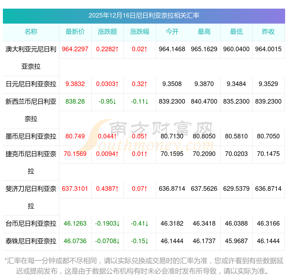Click the 最高 column header

[x=204, y=32]
